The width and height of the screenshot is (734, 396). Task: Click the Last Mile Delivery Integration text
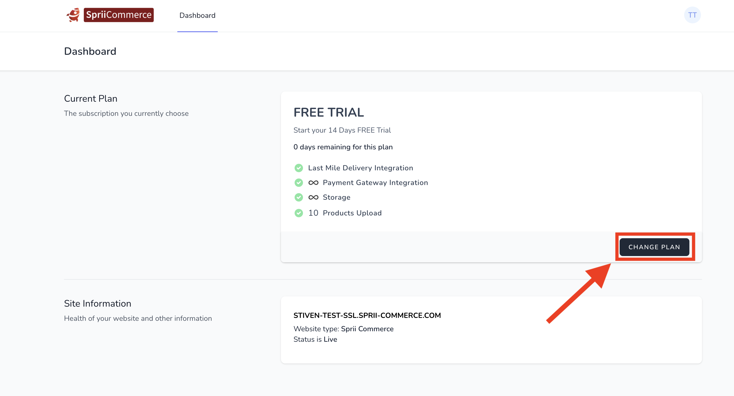[360, 168]
